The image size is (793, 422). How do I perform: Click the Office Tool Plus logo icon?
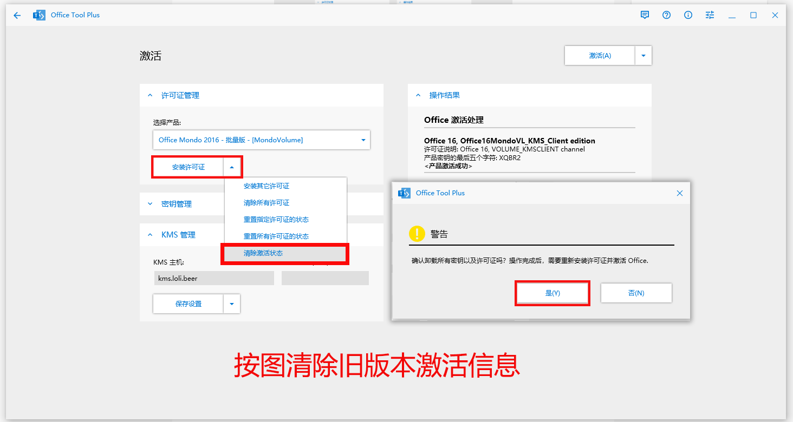coord(38,15)
